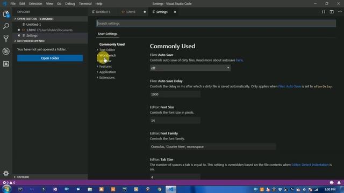The width and height of the screenshot is (344, 193).
Task: Click the feedback smiley in status bar
Action: (x=332, y=182)
